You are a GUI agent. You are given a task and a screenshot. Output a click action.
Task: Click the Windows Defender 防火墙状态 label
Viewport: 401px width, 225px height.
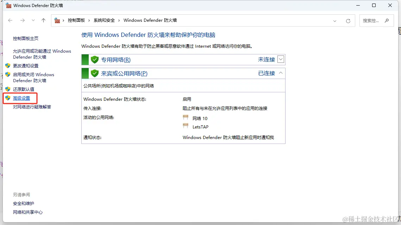115,99
